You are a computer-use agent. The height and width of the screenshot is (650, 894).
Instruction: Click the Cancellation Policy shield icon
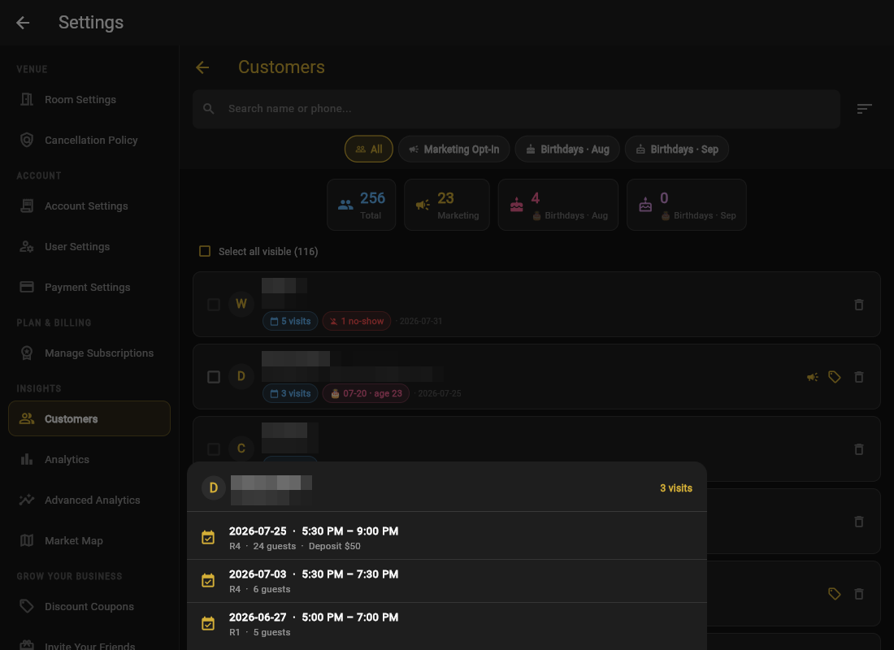tap(27, 140)
